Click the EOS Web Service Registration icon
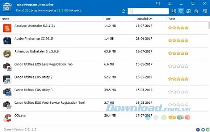Image resolution: width=210 pixels, height=132 pixels. pyautogui.click(x=7, y=105)
